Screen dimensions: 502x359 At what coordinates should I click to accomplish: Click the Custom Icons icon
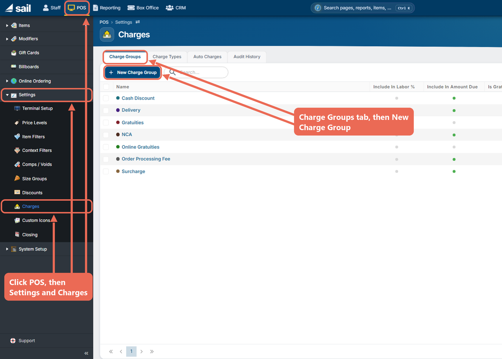[x=17, y=220]
